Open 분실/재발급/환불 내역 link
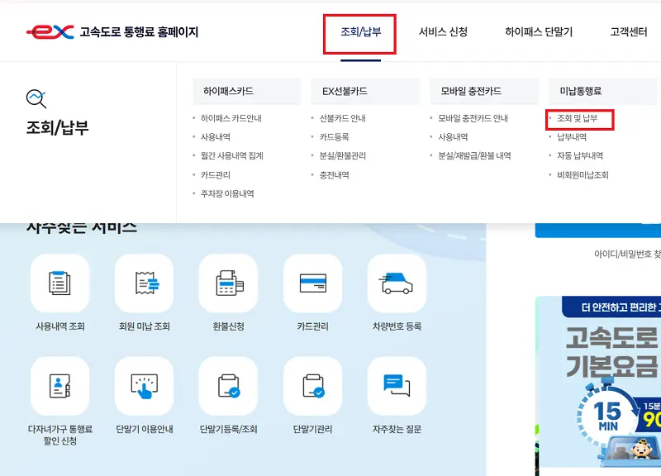This screenshot has width=661, height=476. tap(474, 155)
